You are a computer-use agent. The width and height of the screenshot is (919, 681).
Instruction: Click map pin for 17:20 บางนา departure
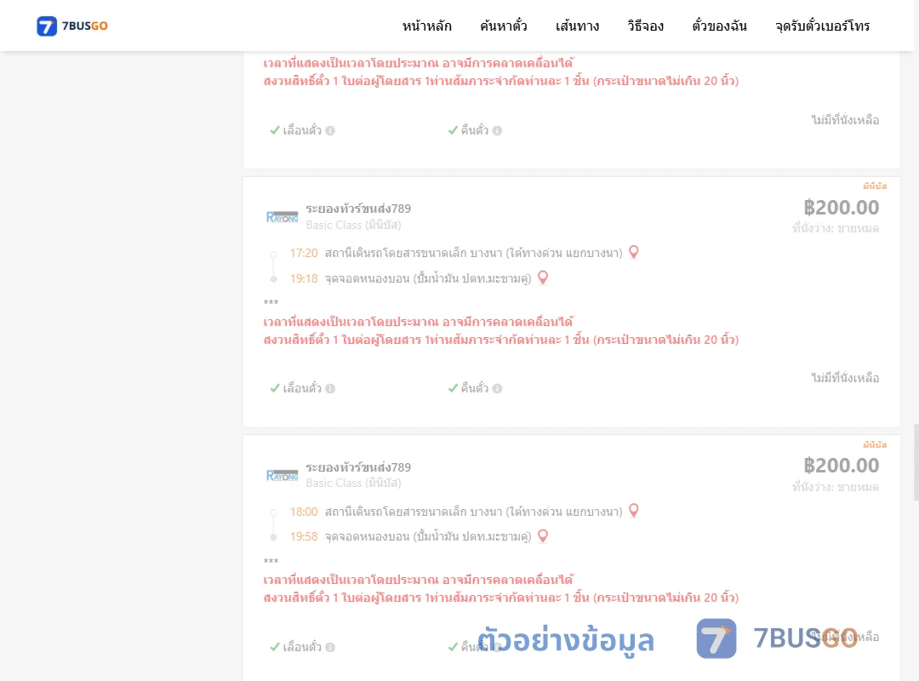[x=634, y=252]
